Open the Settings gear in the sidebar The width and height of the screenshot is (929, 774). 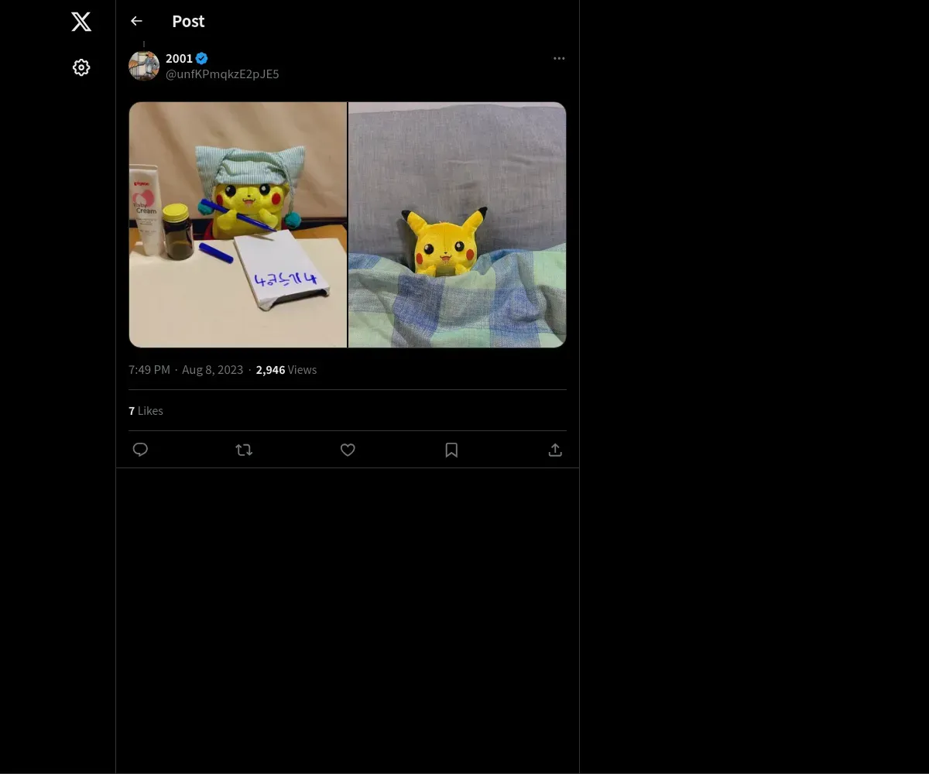[81, 67]
